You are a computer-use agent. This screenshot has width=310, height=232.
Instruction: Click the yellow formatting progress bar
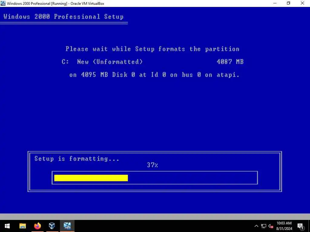click(91, 178)
